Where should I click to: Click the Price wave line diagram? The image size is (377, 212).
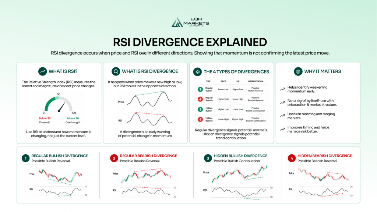click(x=149, y=99)
